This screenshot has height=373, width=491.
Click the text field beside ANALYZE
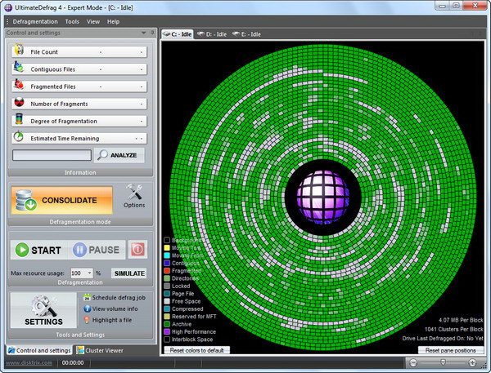click(51, 154)
